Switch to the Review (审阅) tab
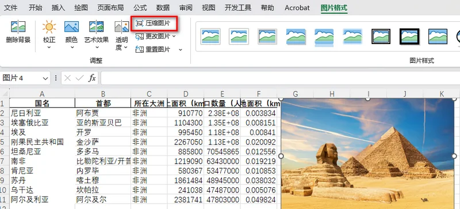 pyautogui.click(x=186, y=8)
